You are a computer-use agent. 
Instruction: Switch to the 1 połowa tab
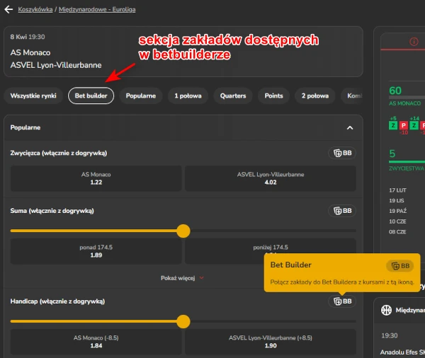pyautogui.click(x=188, y=96)
